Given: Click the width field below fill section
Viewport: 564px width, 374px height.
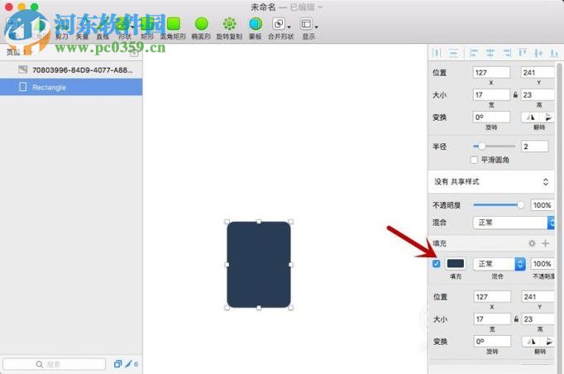Looking at the screenshot, I should [492, 319].
